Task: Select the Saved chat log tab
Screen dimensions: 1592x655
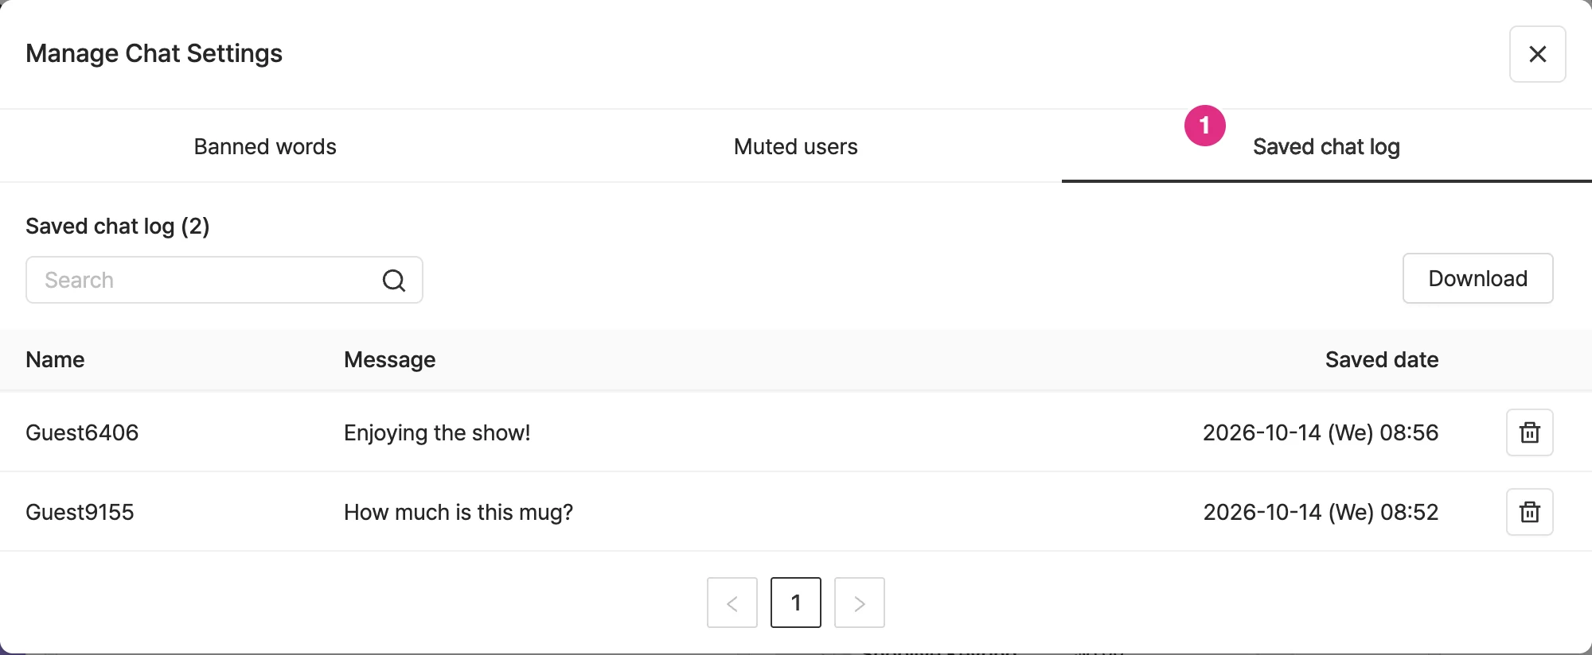Action: [x=1326, y=146]
